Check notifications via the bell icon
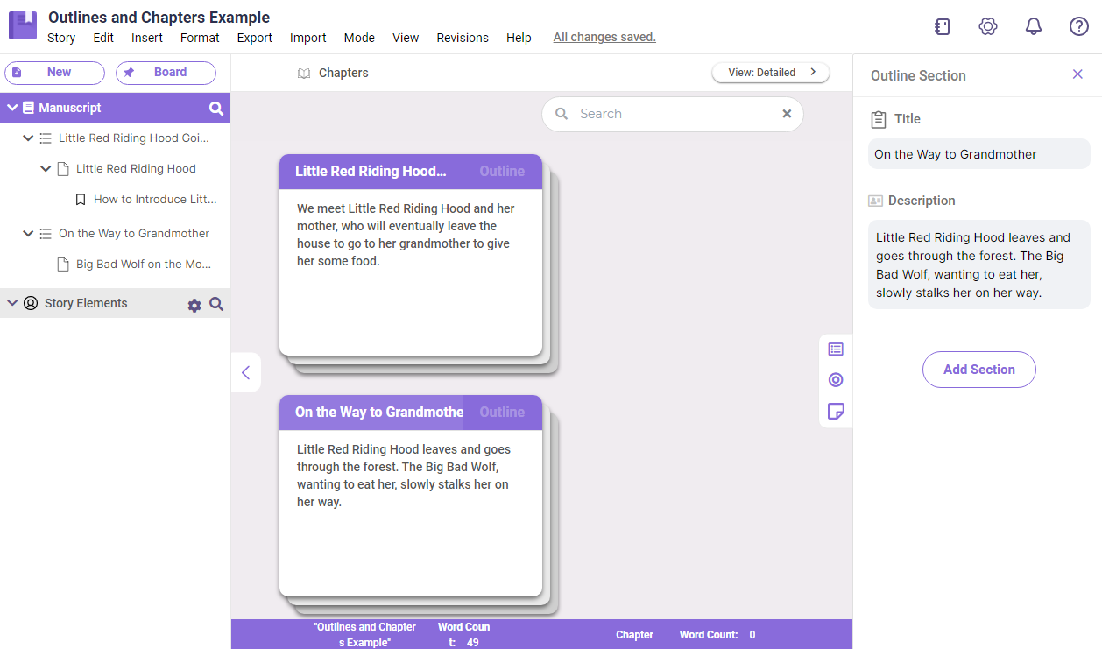 1034,26
